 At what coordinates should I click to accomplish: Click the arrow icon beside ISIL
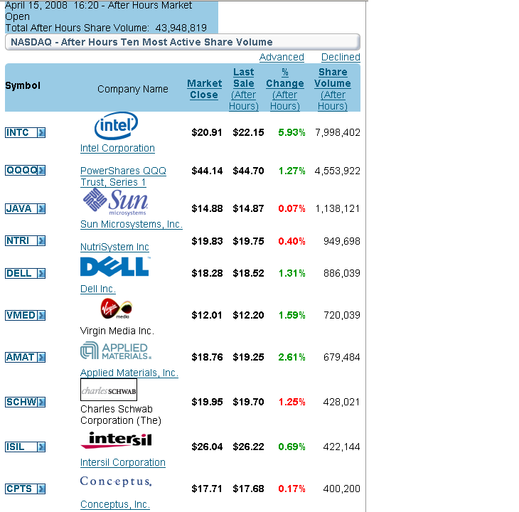click(41, 447)
